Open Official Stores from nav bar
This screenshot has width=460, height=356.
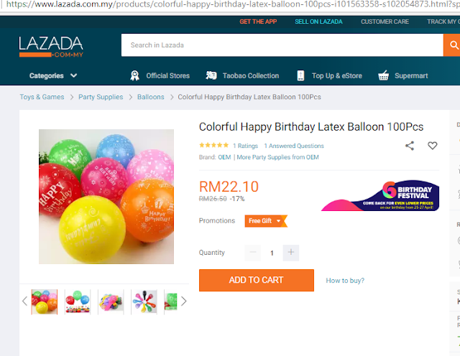160,75
